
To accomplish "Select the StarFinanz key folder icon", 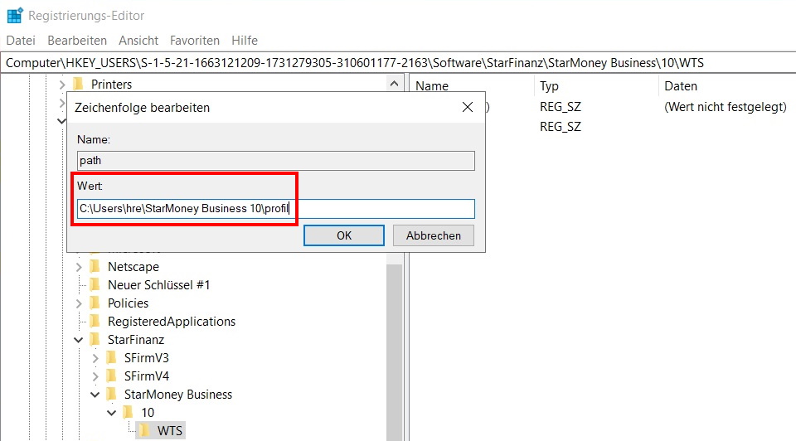I will point(95,340).
